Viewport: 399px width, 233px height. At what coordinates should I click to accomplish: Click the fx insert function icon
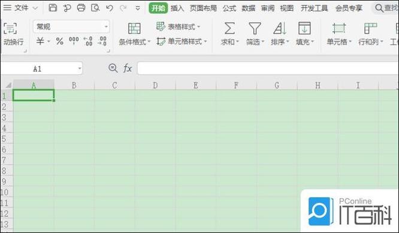click(x=127, y=68)
